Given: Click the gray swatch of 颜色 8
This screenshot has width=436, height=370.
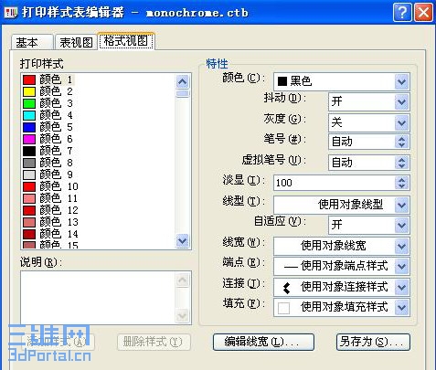Looking at the screenshot, I should pyautogui.click(x=29, y=163).
